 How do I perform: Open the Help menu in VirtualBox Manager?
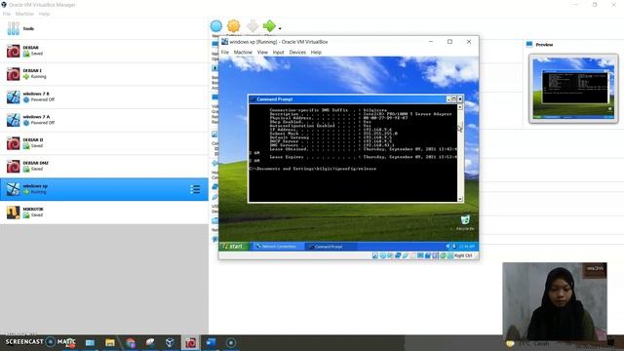[x=44, y=14]
